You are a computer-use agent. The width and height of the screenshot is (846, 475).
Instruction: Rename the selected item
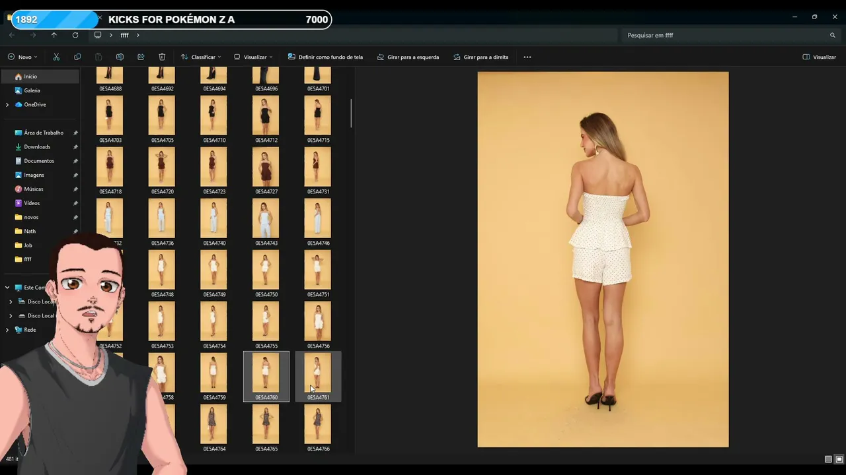[120, 57]
